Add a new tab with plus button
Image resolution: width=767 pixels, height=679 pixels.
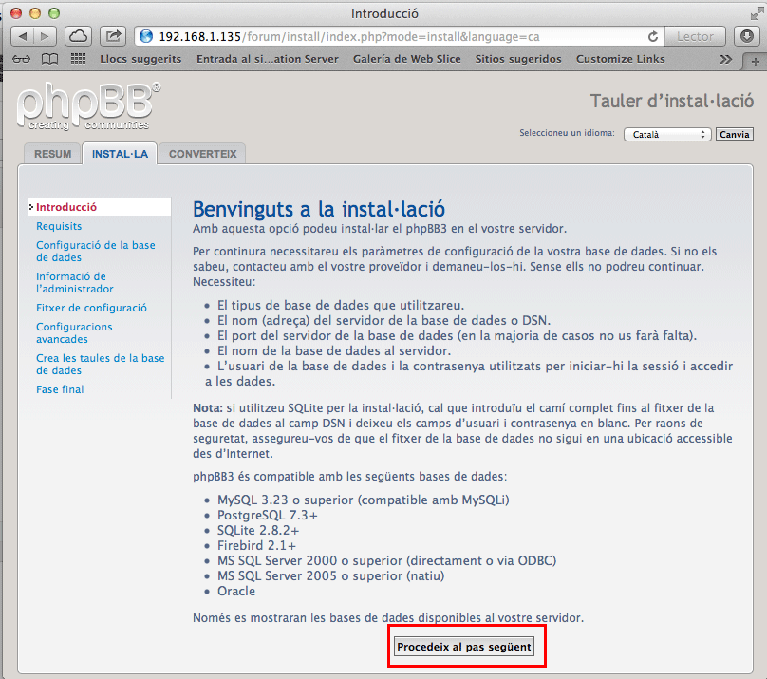pyautogui.click(x=756, y=62)
